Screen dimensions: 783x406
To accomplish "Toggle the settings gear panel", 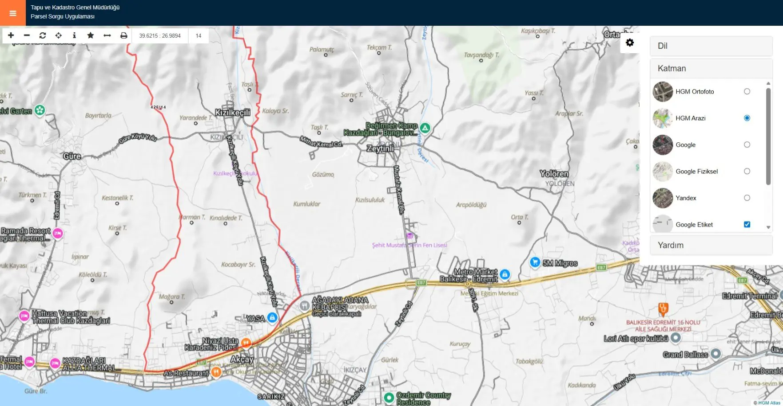I will 630,43.
